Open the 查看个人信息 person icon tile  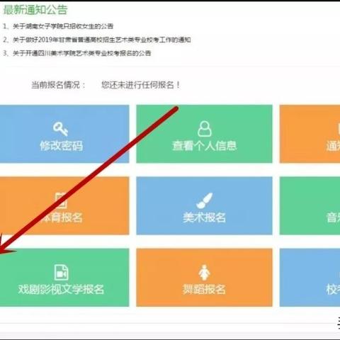pyautogui.click(x=204, y=134)
